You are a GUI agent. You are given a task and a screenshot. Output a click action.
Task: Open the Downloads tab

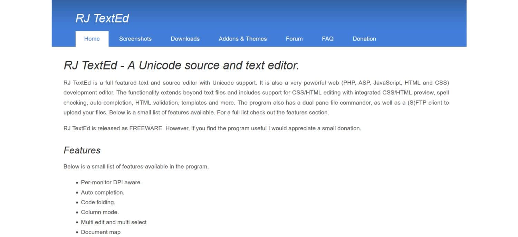185,39
